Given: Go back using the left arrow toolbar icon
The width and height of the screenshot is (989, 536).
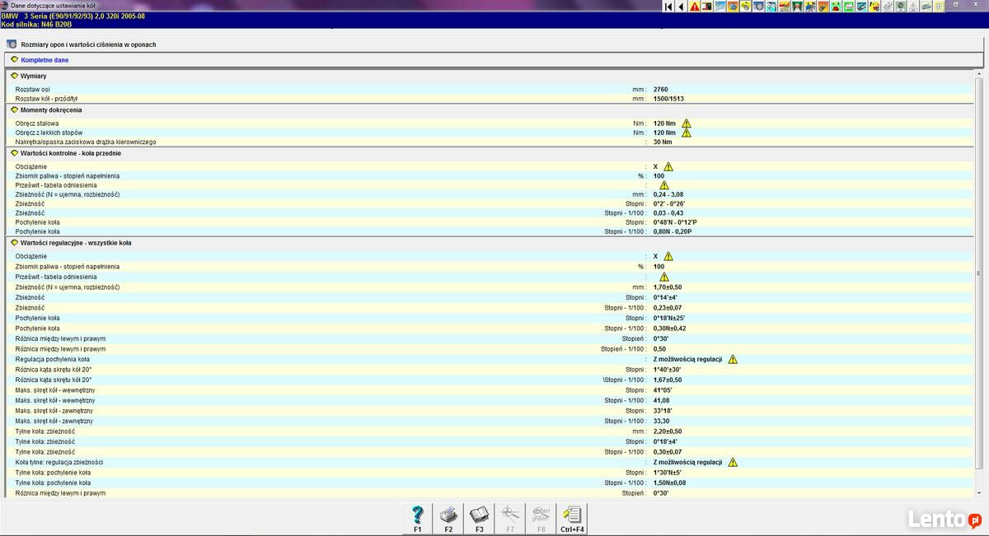Looking at the screenshot, I should (681, 7).
